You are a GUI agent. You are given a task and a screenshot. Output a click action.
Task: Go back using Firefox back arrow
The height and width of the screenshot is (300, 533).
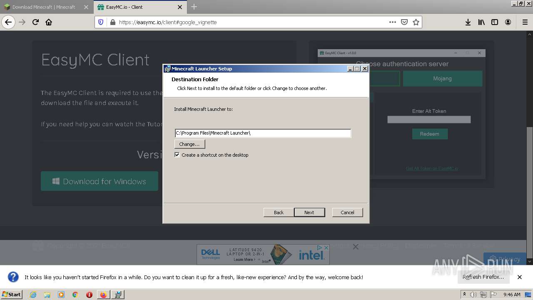pyautogui.click(x=8, y=22)
